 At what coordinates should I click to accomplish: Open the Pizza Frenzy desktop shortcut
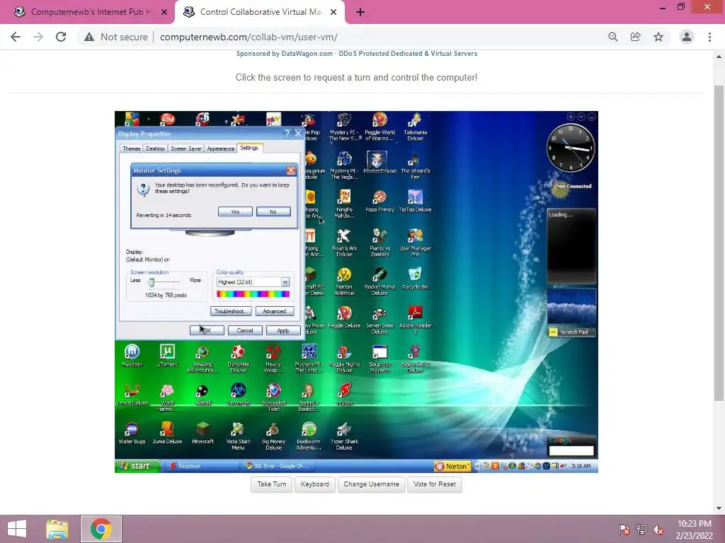(379, 201)
